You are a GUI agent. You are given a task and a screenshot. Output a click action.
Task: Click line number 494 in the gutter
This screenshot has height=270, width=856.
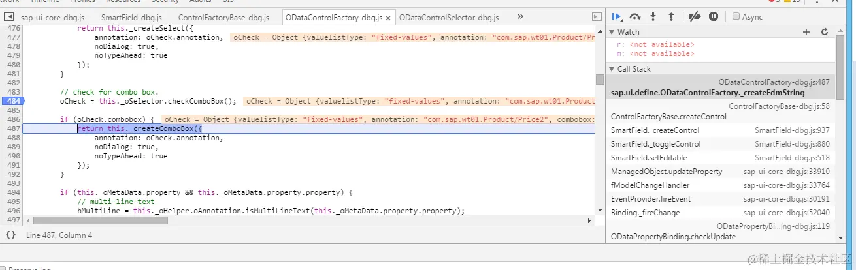13,192
